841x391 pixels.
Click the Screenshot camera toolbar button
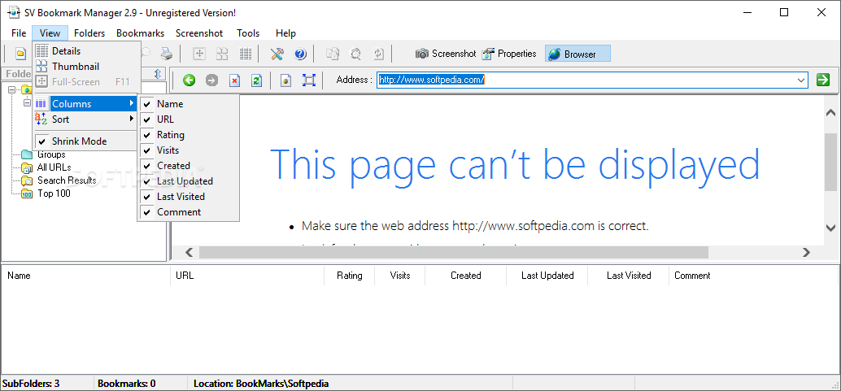pos(446,54)
